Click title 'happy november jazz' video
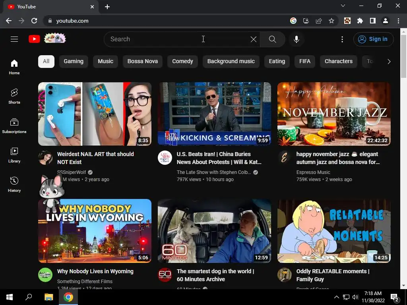The image size is (407, 305). [x=338, y=158]
